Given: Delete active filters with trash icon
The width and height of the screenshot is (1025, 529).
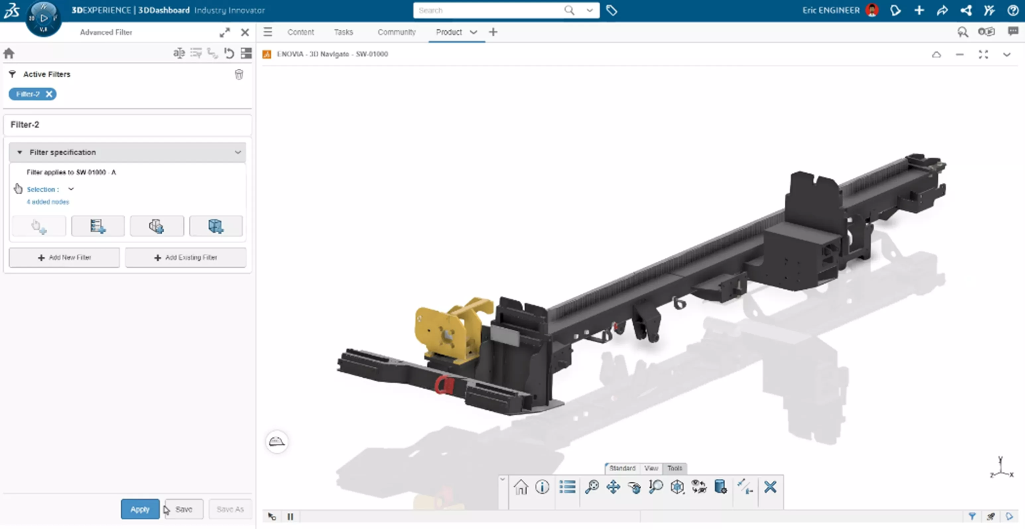Looking at the screenshot, I should tap(239, 74).
